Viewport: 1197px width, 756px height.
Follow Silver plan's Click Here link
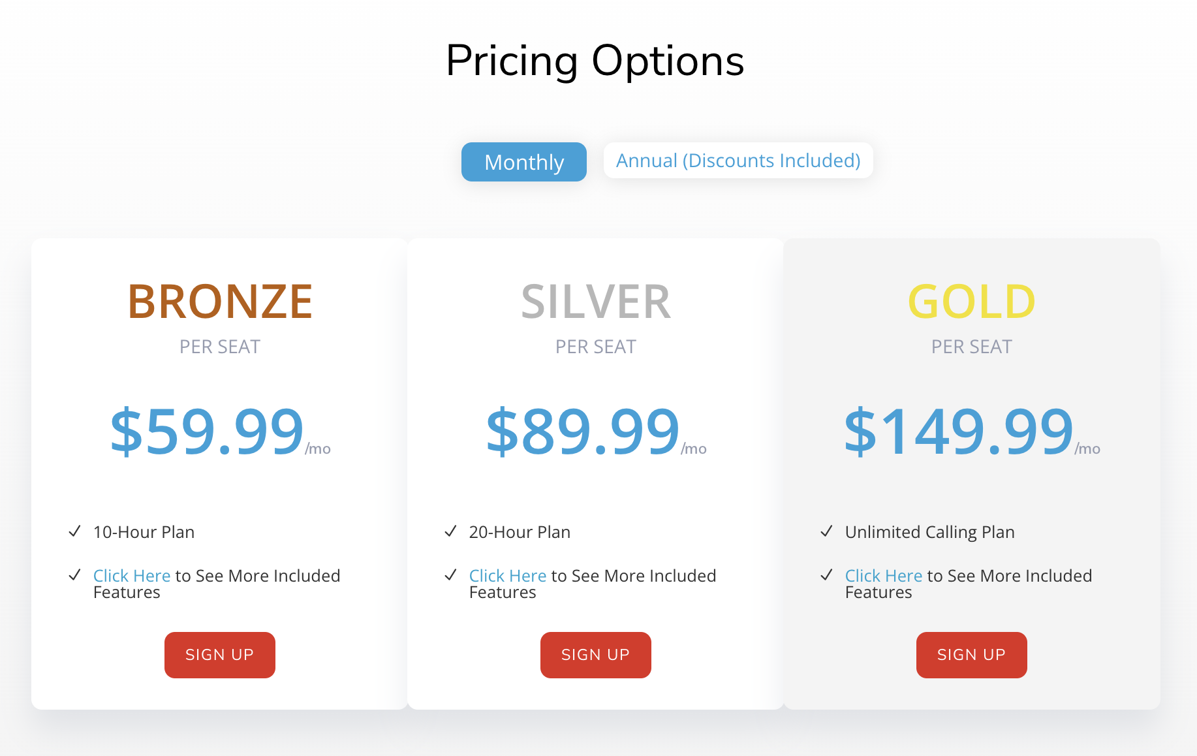point(507,576)
